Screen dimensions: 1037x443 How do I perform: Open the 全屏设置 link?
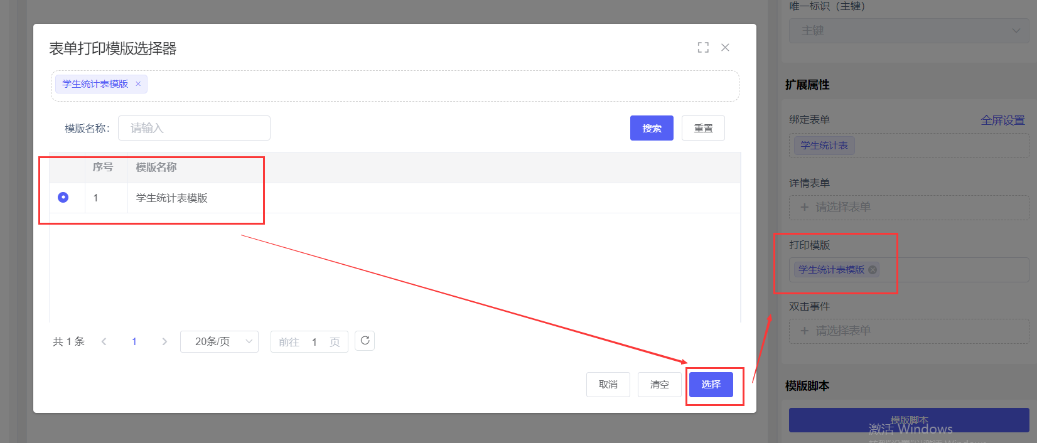(x=1002, y=120)
